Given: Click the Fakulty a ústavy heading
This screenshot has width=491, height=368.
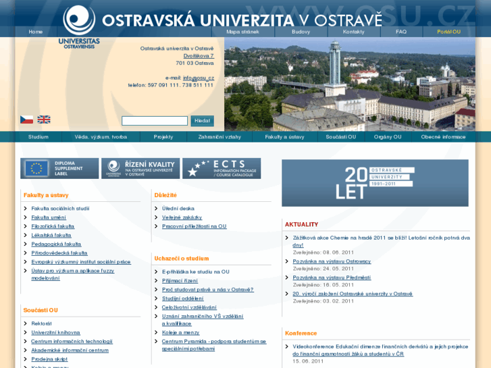Looking at the screenshot, I should [46, 195].
